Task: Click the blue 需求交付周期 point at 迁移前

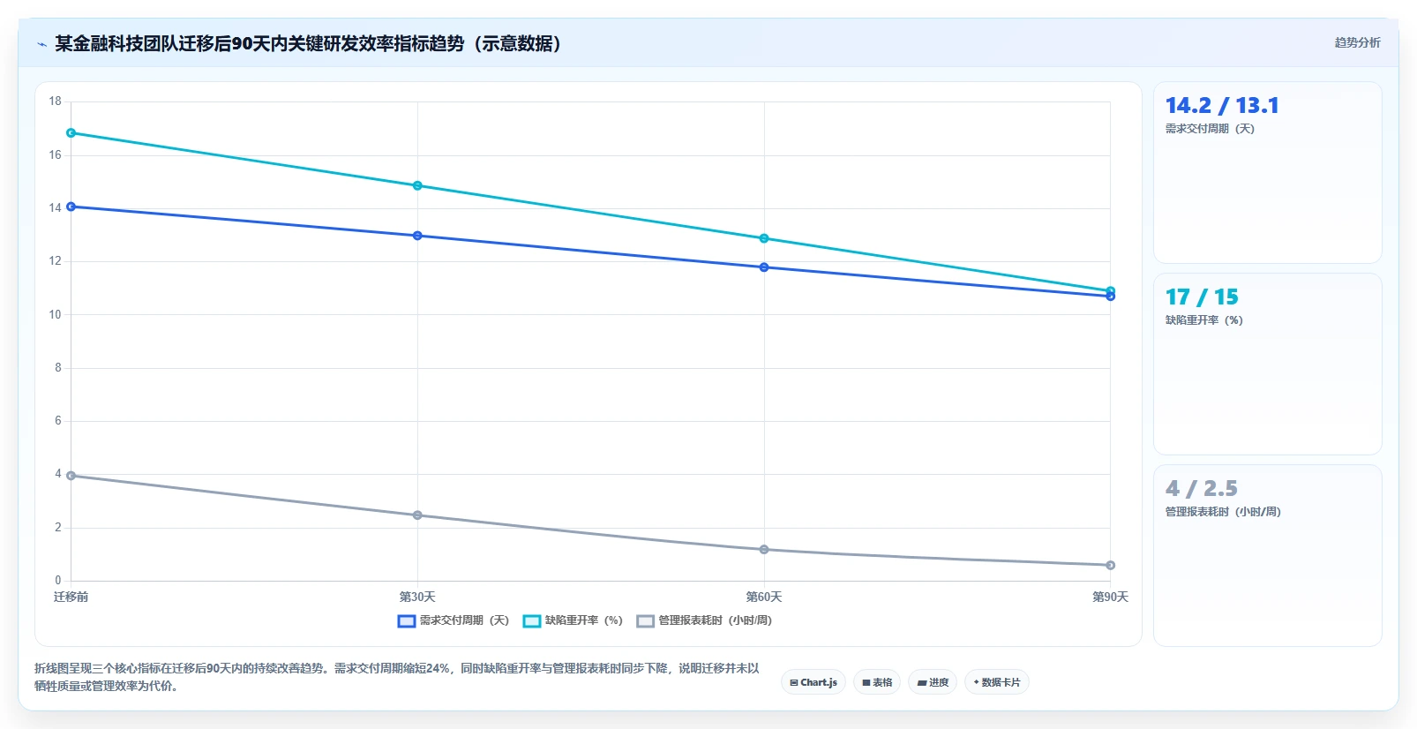Action: [71, 207]
